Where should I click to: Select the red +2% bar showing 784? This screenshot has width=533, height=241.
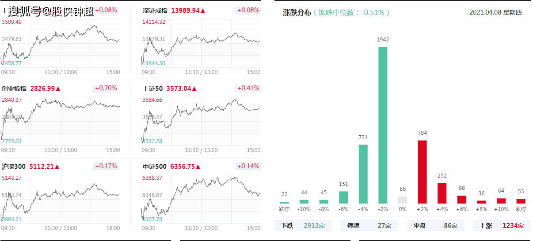[x=422, y=172]
